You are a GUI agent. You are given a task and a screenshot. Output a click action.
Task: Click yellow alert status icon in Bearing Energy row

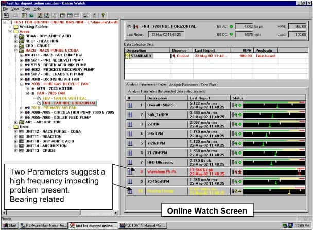pos(240,191)
